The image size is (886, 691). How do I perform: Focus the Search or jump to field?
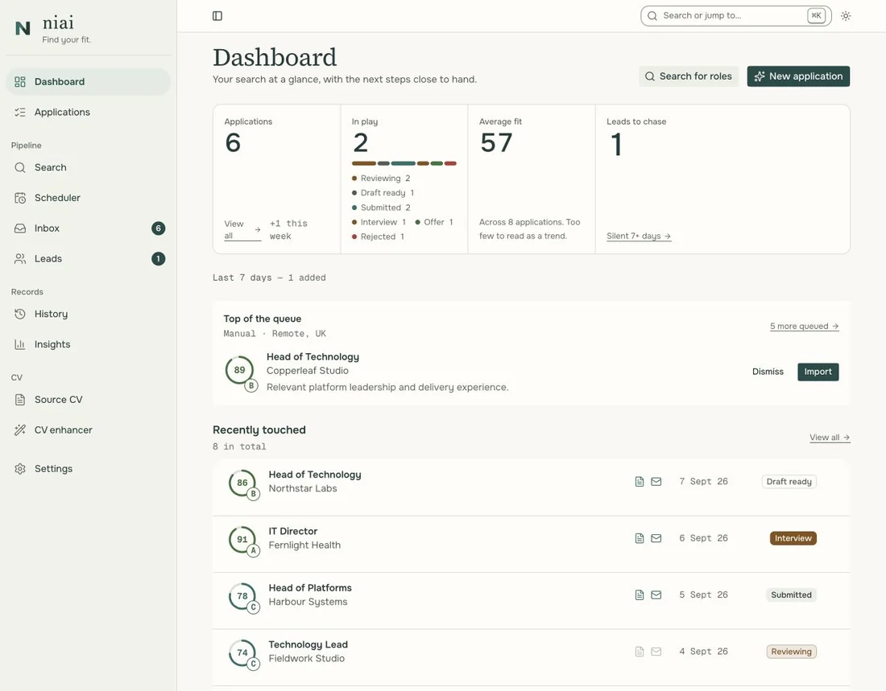click(735, 16)
